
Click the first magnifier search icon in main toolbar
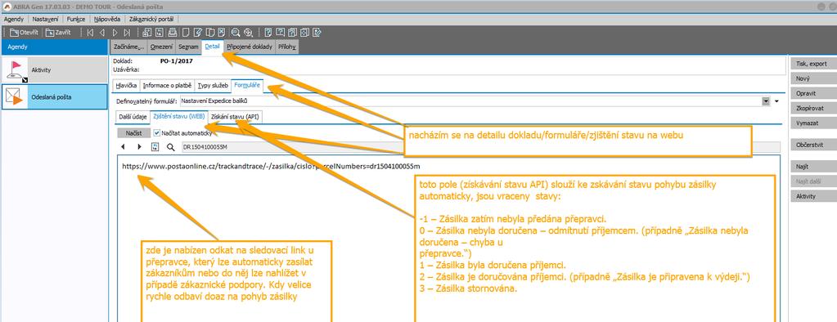coord(236,33)
